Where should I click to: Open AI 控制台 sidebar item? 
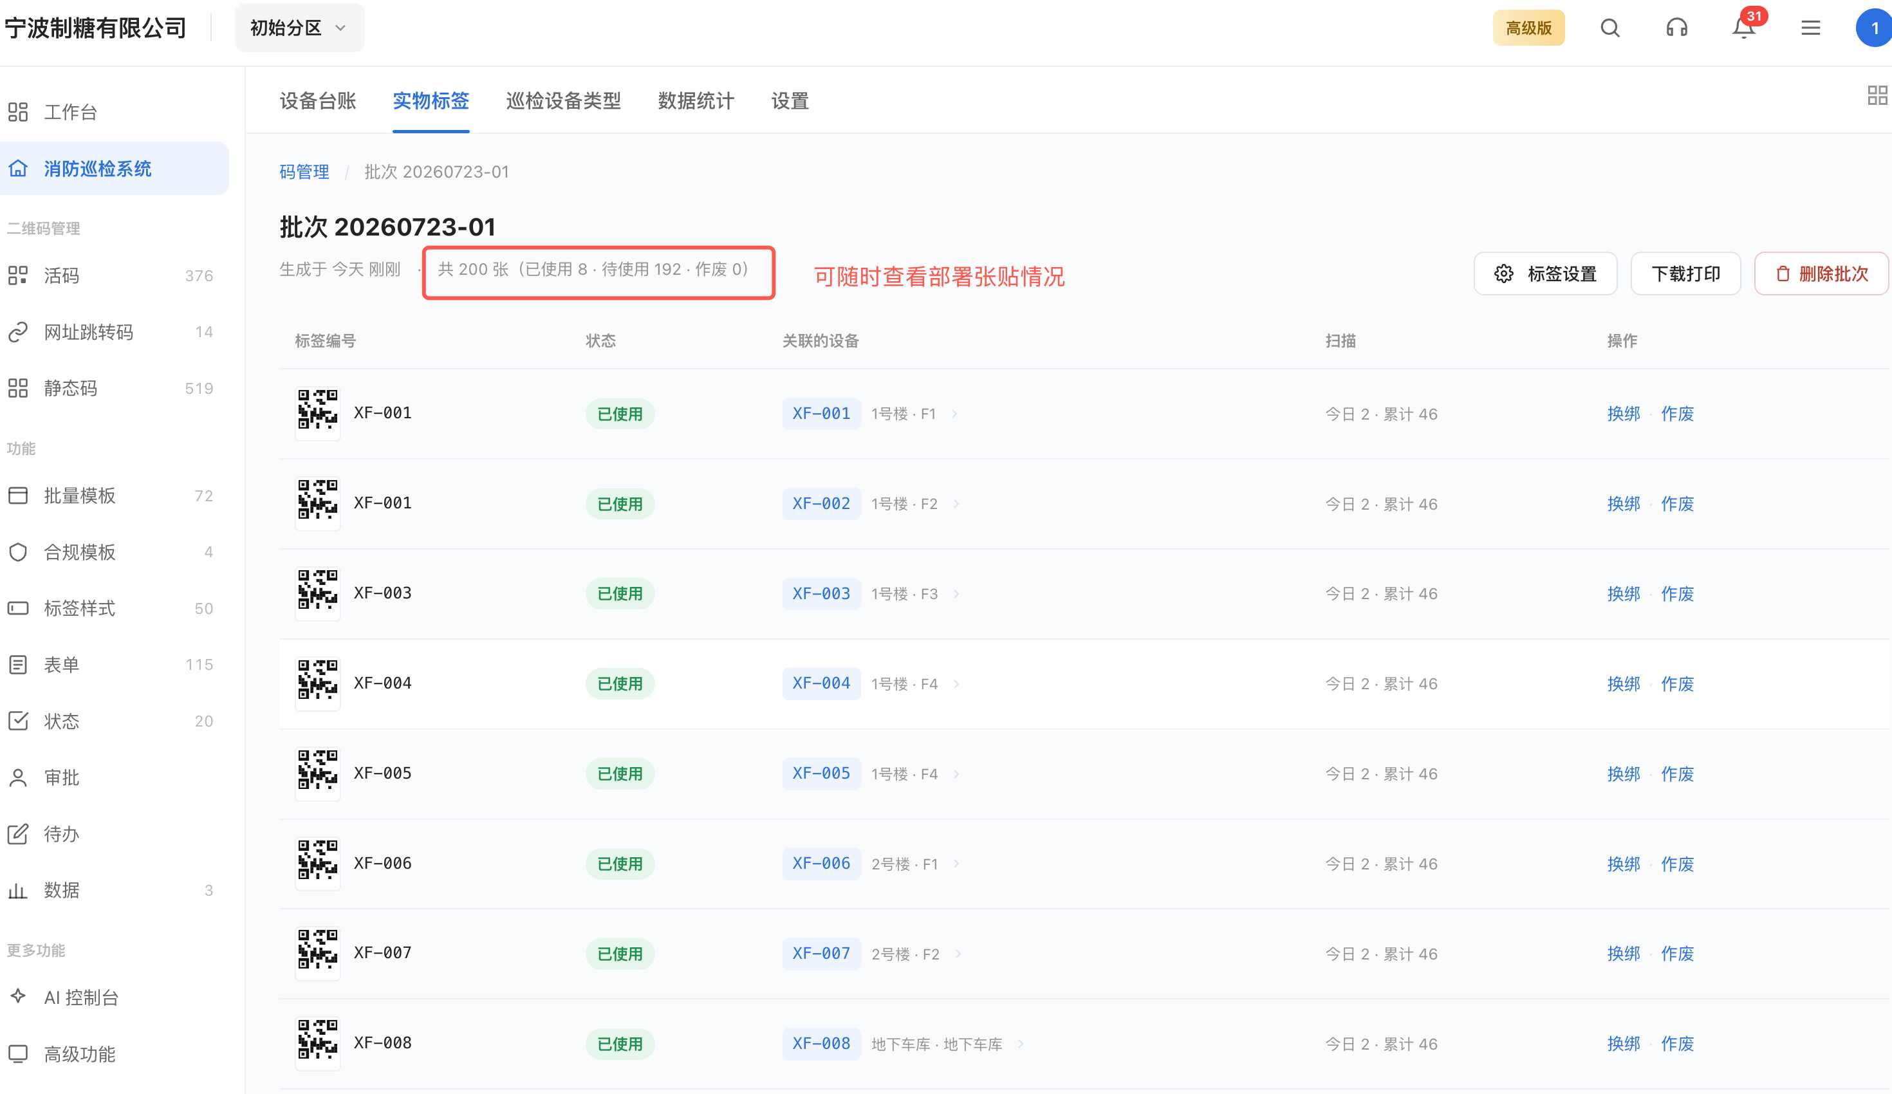pos(114,997)
